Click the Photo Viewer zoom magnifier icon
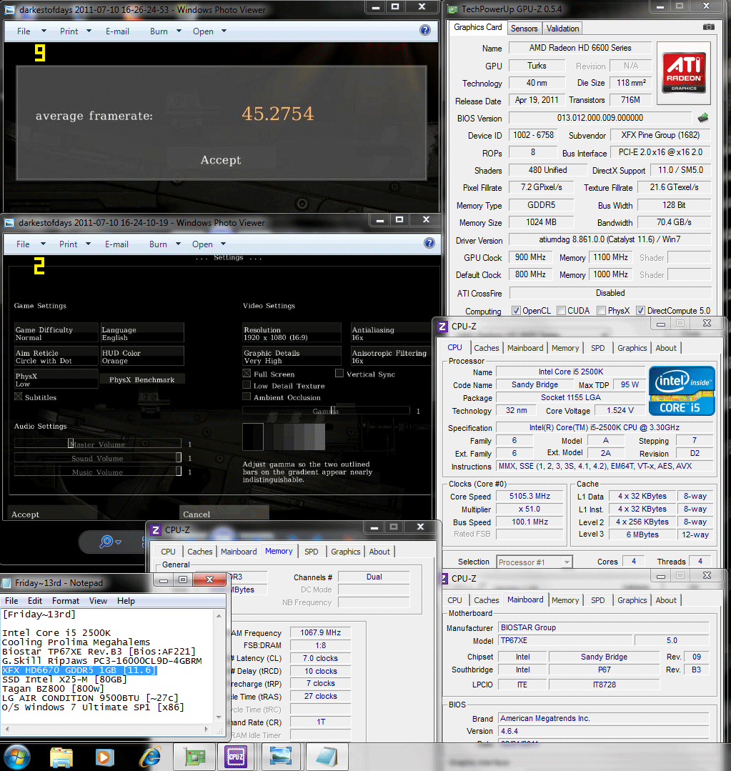Screen dimensions: 731x771 [x=106, y=542]
